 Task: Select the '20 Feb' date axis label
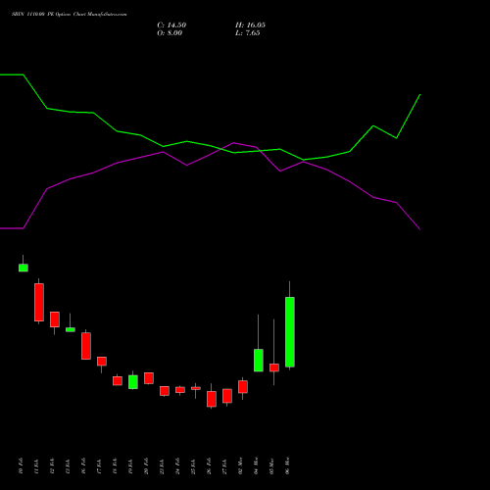[146, 466]
